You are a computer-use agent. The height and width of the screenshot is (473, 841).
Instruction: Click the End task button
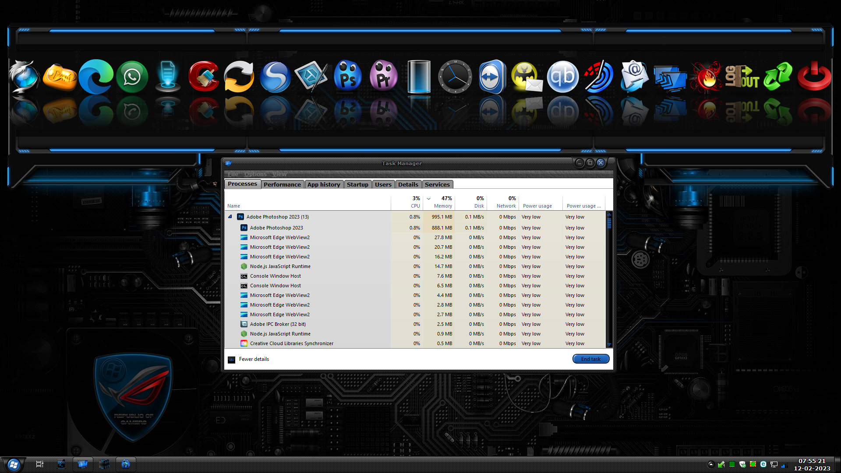590,359
